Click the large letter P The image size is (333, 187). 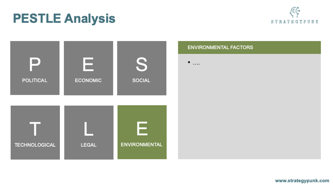[x=35, y=64]
